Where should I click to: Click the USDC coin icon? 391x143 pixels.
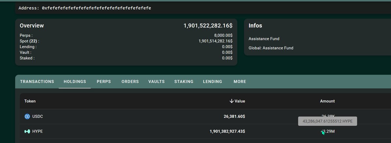27,116
